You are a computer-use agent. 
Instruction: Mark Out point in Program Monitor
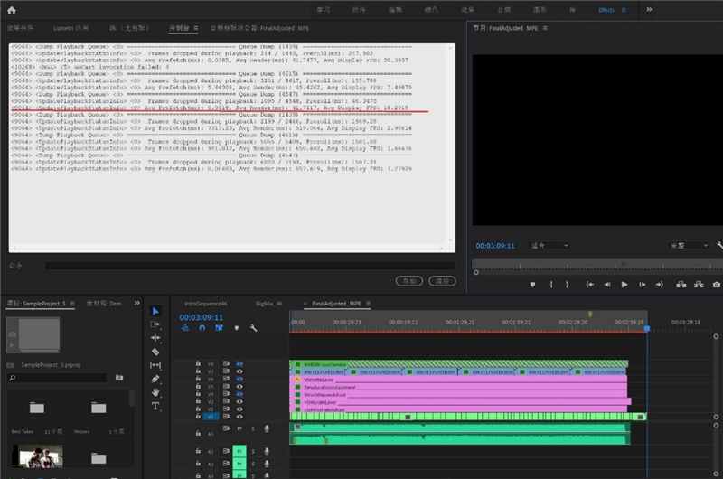point(568,285)
